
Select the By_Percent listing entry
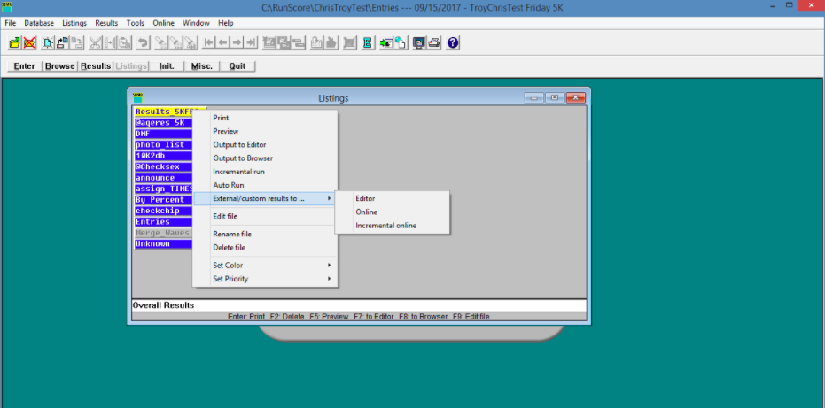click(x=160, y=200)
